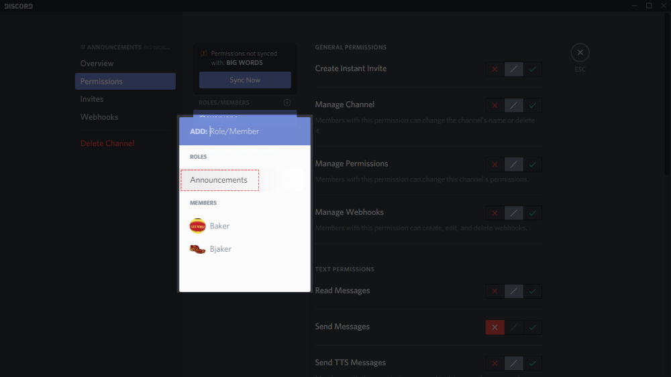
Task: Deny Create Instant Invite permission
Action: 495,69
